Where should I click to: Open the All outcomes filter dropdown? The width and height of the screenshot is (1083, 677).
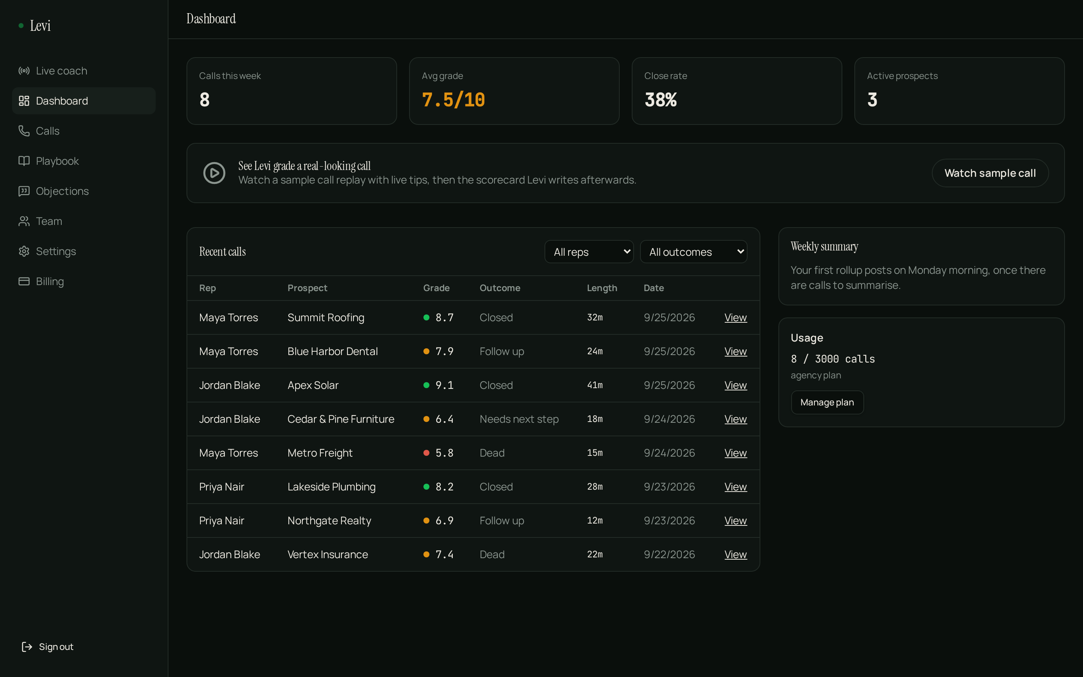(x=693, y=252)
